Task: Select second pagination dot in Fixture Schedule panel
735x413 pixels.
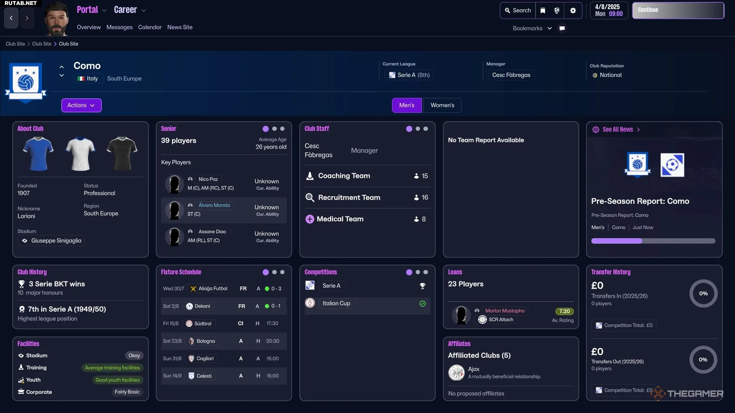Action: 274,272
